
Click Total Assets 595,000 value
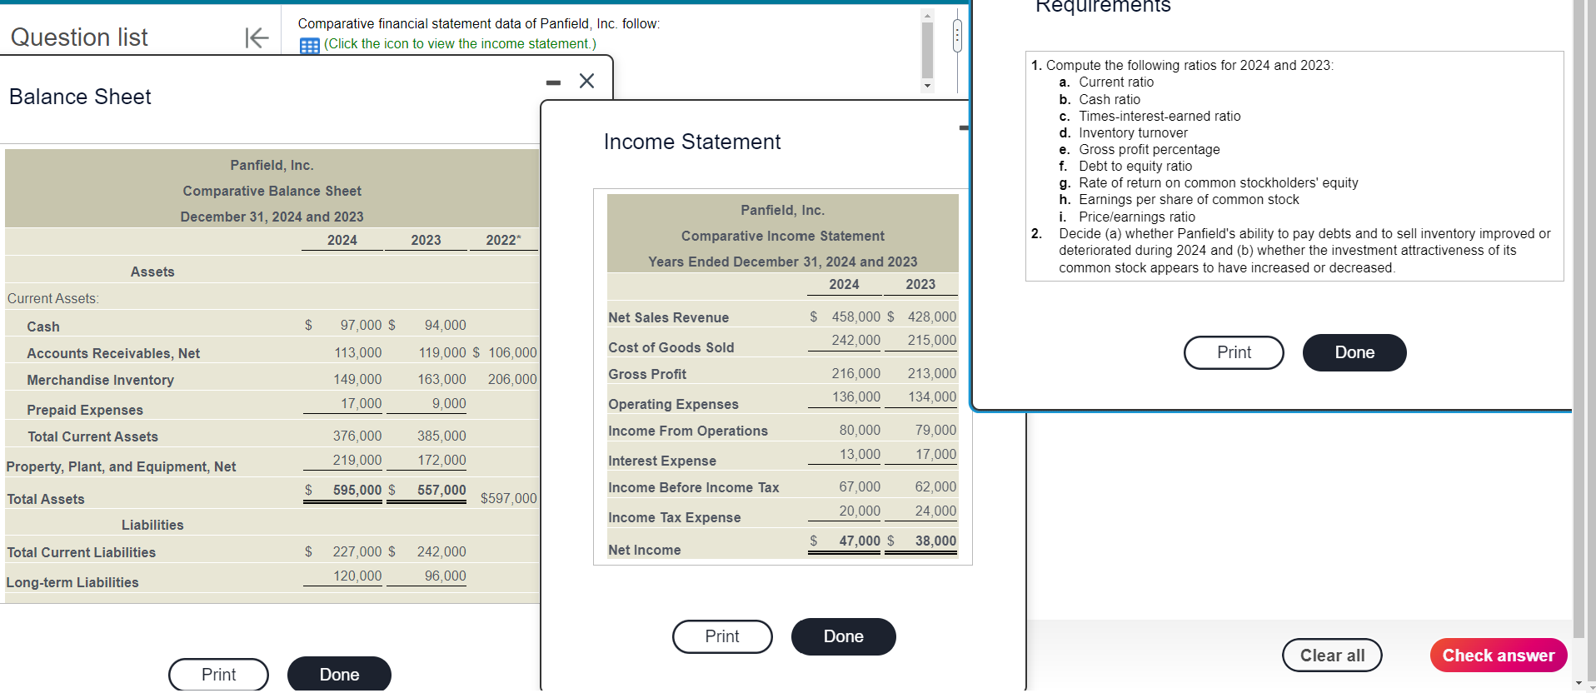pyautogui.click(x=357, y=490)
